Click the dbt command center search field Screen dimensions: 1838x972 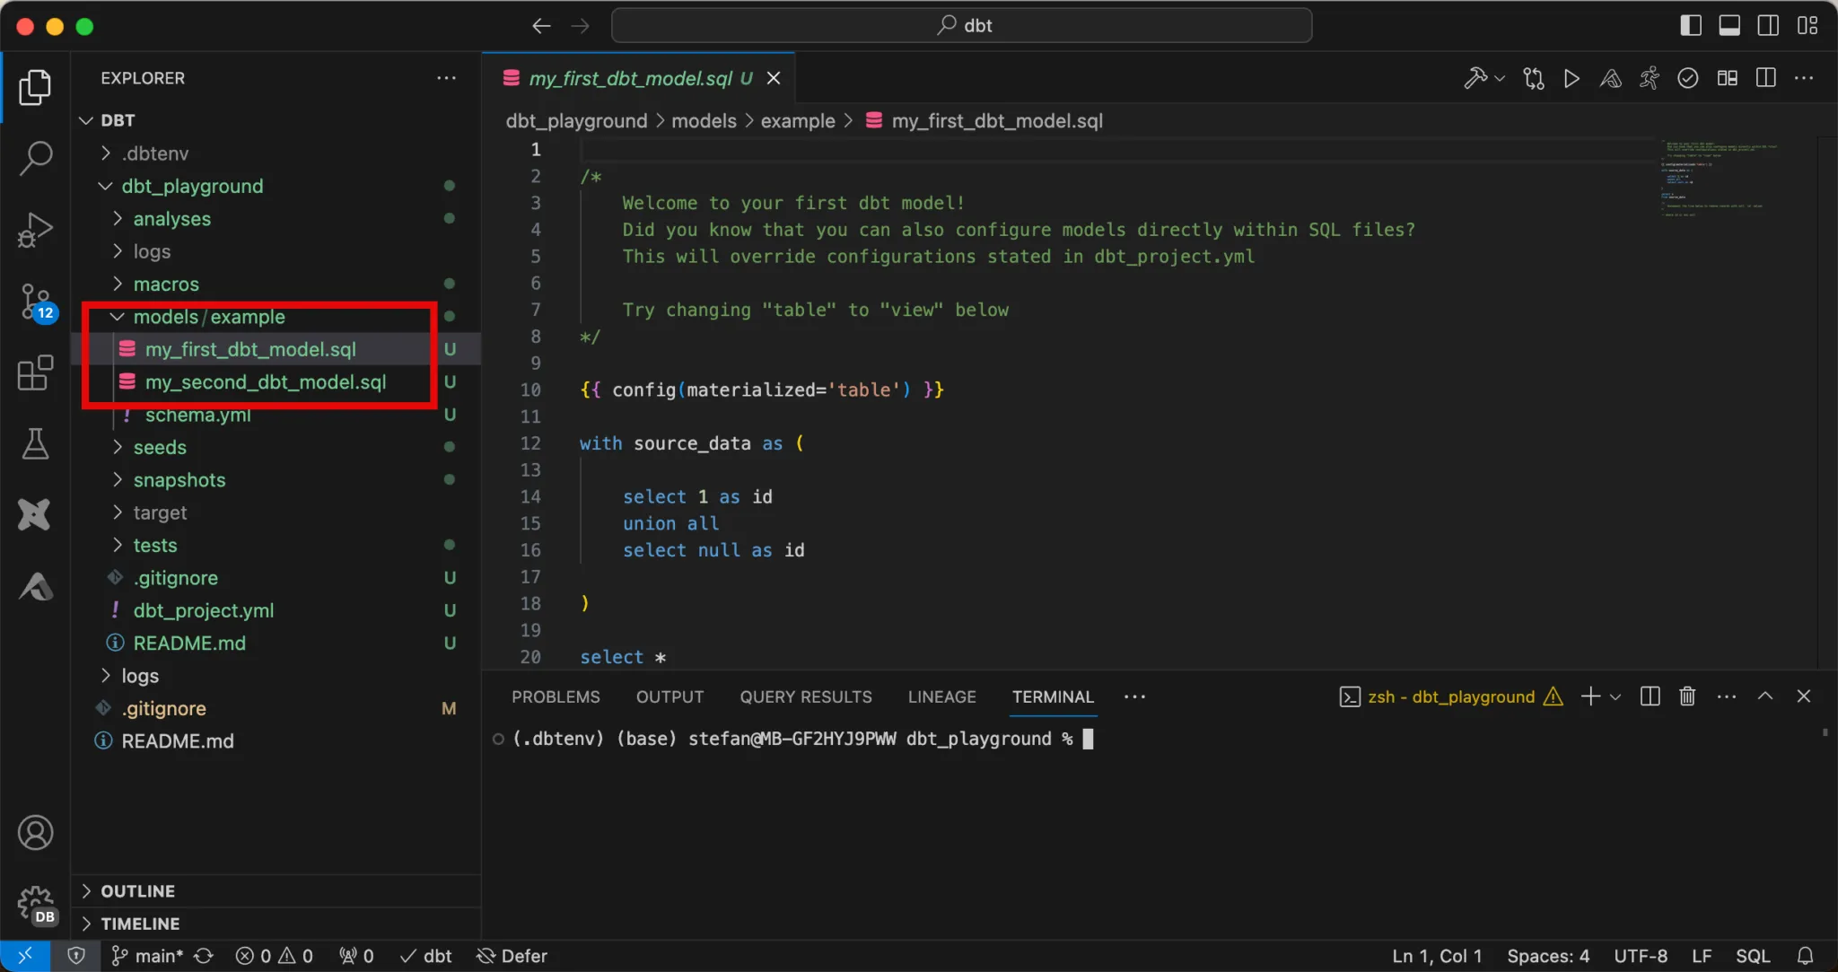tap(961, 26)
